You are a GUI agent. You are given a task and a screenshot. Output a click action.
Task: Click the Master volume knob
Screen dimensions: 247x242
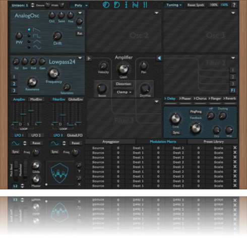pyautogui.click(x=36, y=179)
